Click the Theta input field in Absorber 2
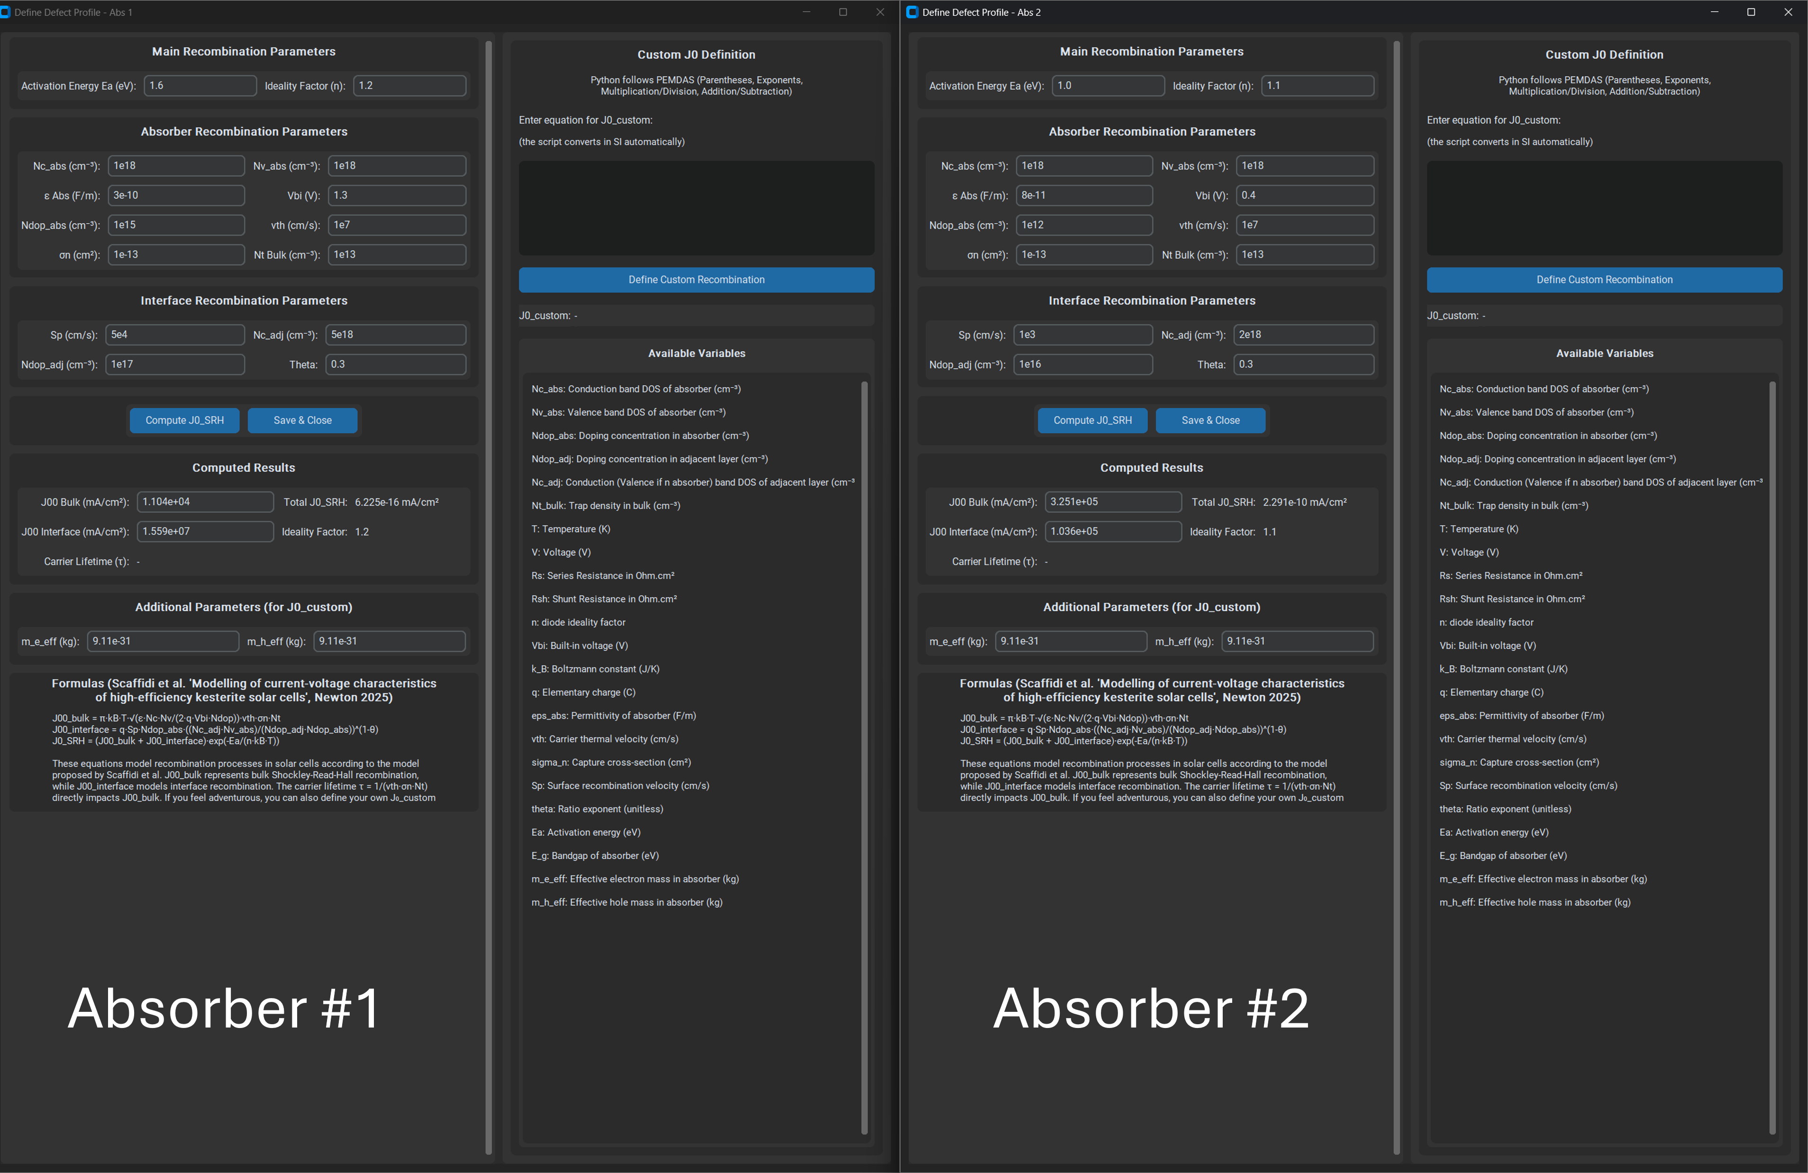 [x=1304, y=364]
